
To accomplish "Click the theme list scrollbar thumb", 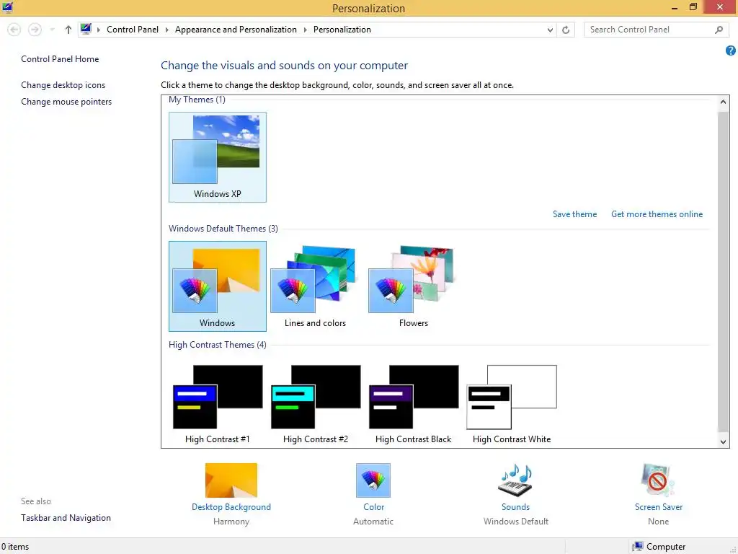I will [x=724, y=272].
